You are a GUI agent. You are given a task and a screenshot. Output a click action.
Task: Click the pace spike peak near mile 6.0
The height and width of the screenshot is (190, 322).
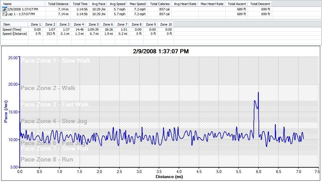pos(258,92)
